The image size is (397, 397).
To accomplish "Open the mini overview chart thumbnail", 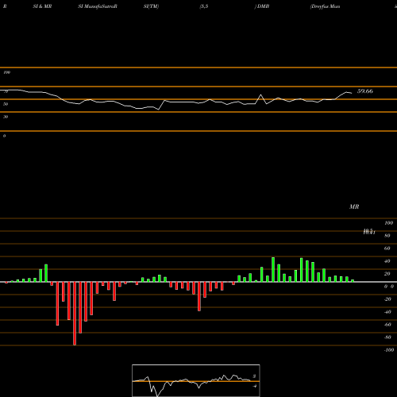I will point(196,380).
